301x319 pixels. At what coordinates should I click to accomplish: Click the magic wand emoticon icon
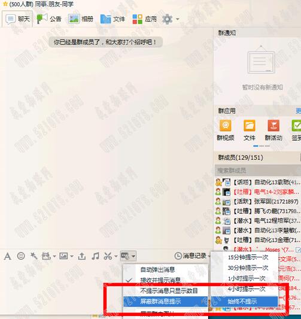tap(34, 256)
